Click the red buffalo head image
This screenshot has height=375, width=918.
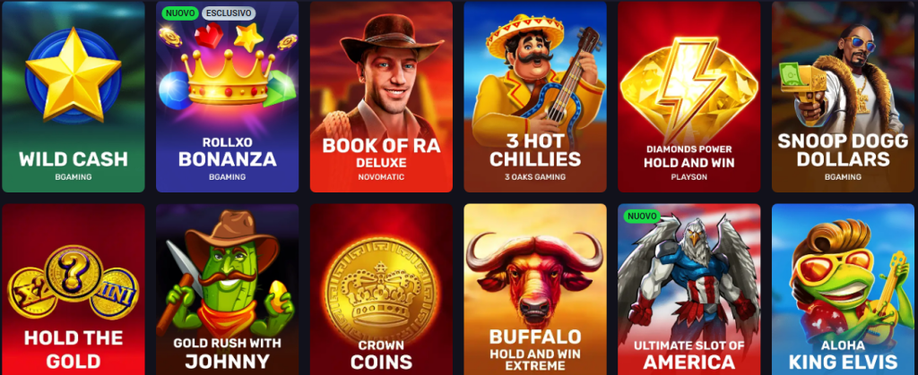coord(535,271)
